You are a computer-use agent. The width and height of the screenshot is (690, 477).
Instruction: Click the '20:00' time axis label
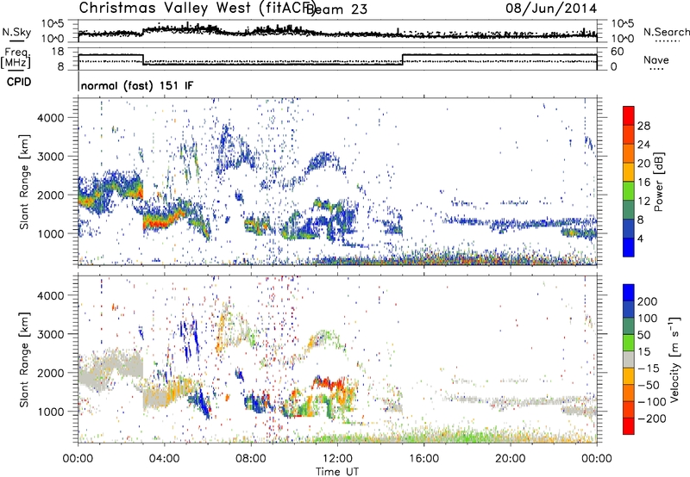510,459
